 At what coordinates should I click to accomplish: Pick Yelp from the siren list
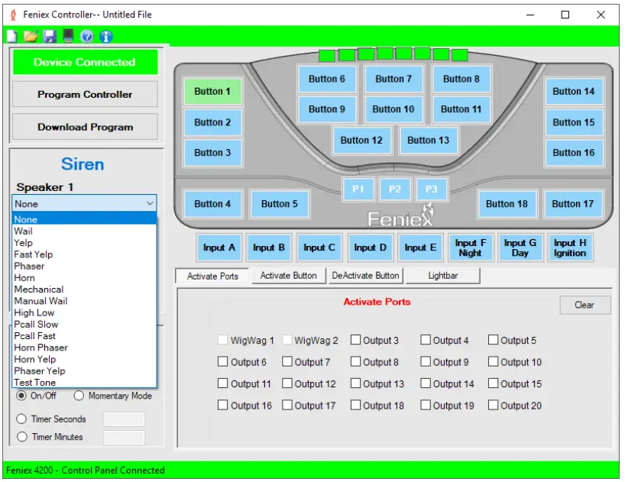point(84,243)
